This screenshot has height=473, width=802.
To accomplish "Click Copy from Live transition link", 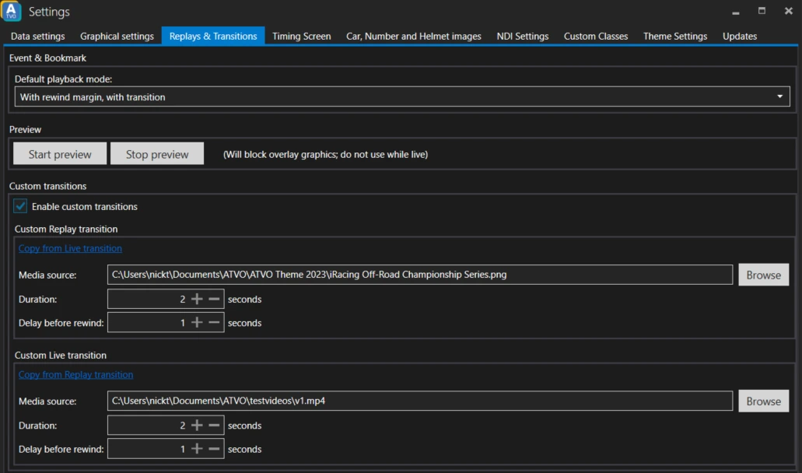I will 70,248.
